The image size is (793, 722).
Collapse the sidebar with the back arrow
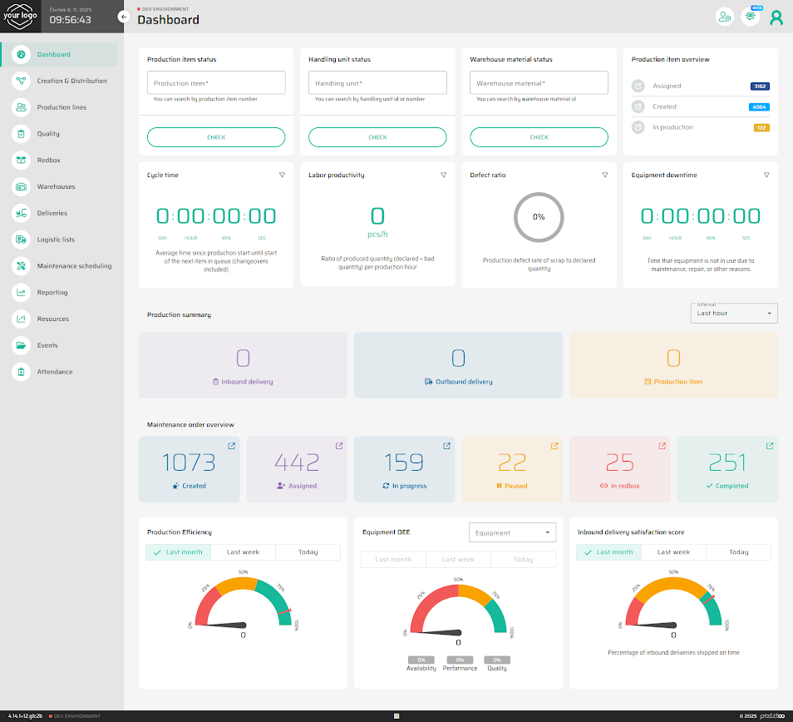point(124,17)
